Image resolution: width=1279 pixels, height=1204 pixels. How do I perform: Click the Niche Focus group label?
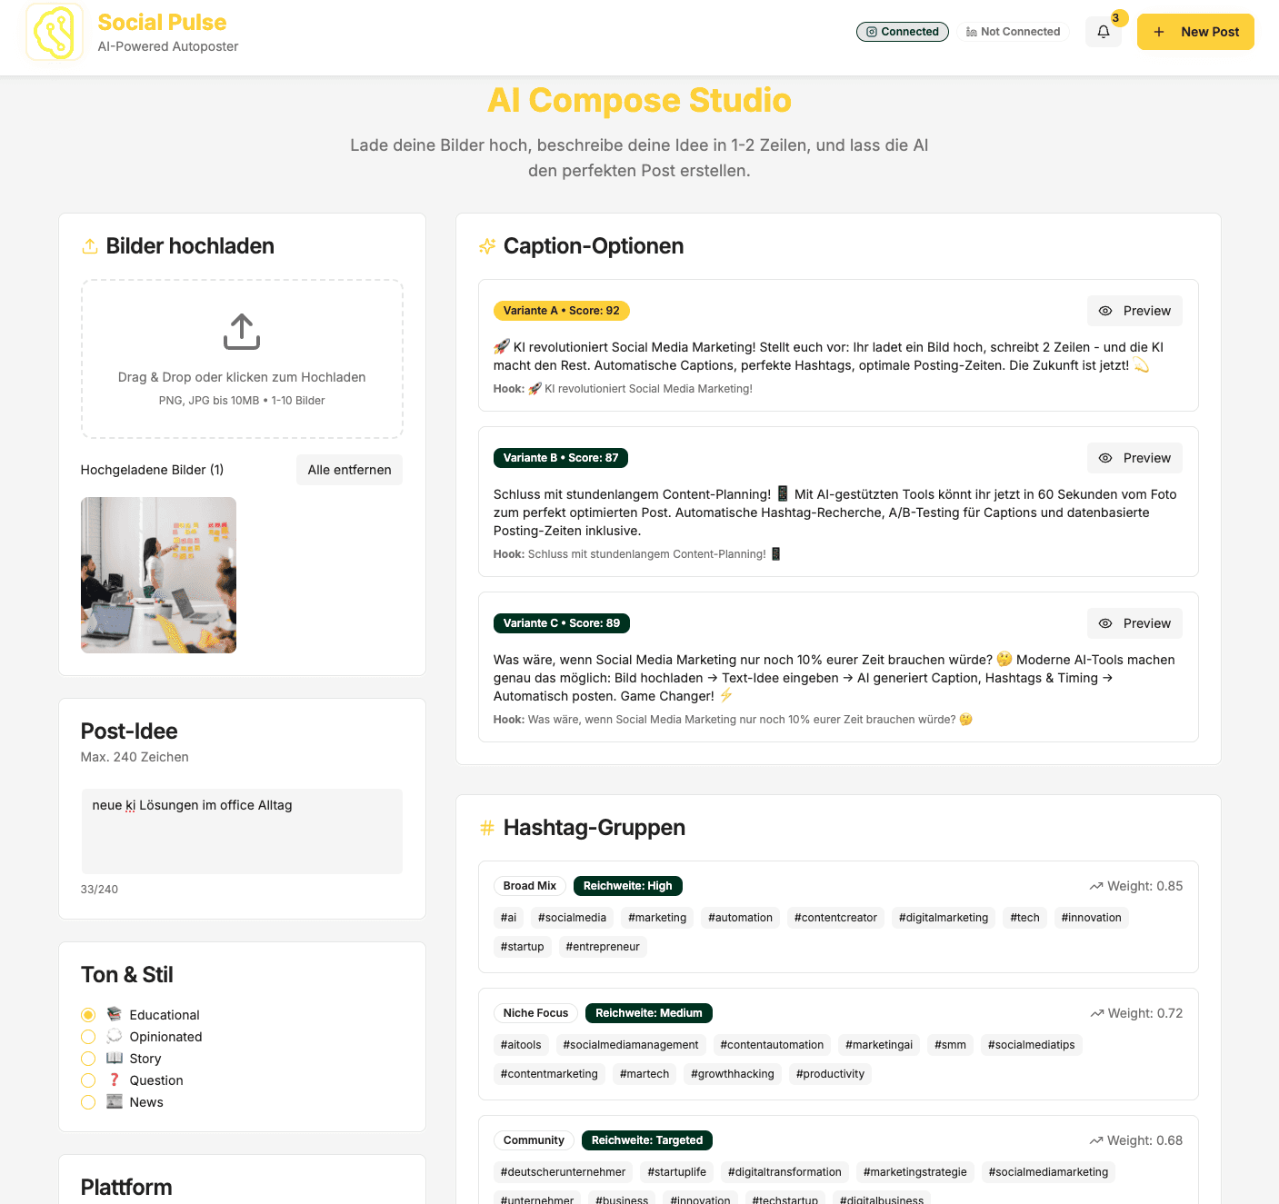click(535, 1013)
